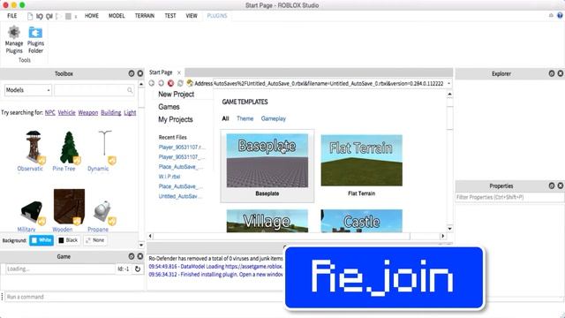The image size is (565, 318).
Task: Click Toolbox scrollbar down arrow
Action: 141,246
